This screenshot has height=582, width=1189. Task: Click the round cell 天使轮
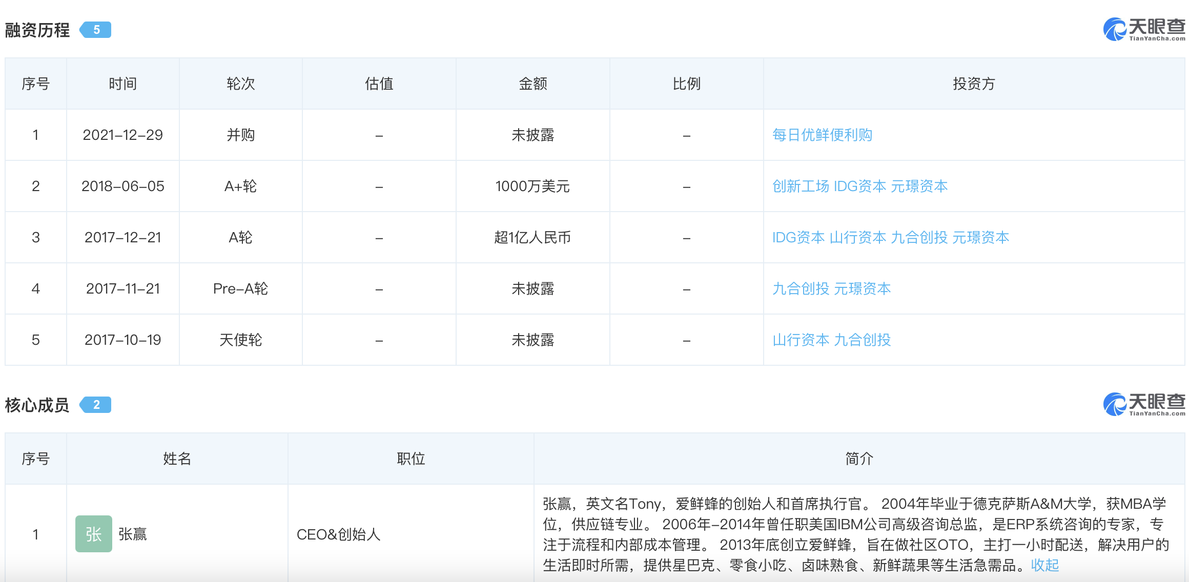[241, 340]
